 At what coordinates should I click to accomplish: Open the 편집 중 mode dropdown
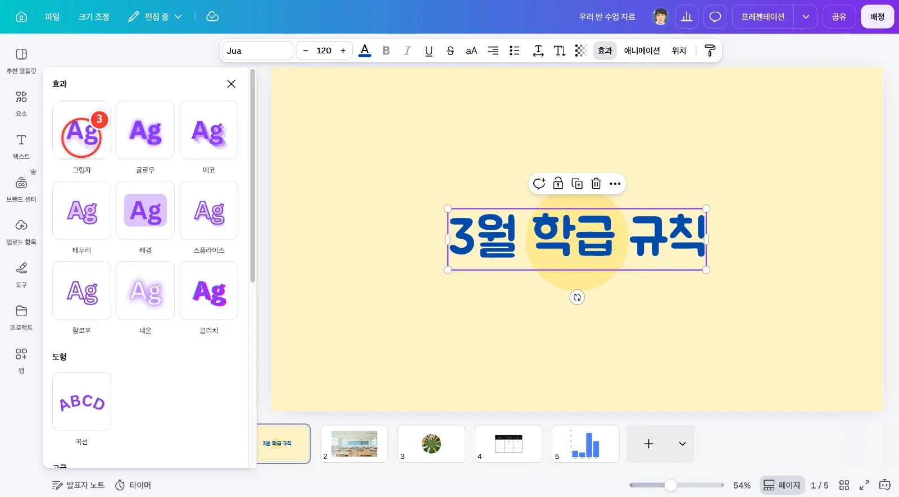(x=155, y=17)
